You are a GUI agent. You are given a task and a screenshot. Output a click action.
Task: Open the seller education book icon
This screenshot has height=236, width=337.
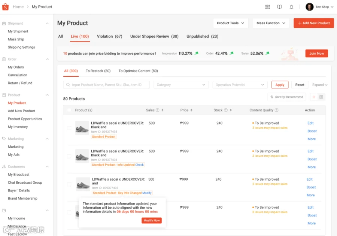click(279, 7)
